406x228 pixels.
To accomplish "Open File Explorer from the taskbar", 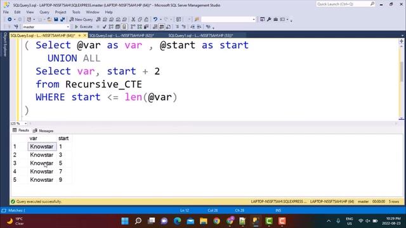I will [x=204, y=221].
